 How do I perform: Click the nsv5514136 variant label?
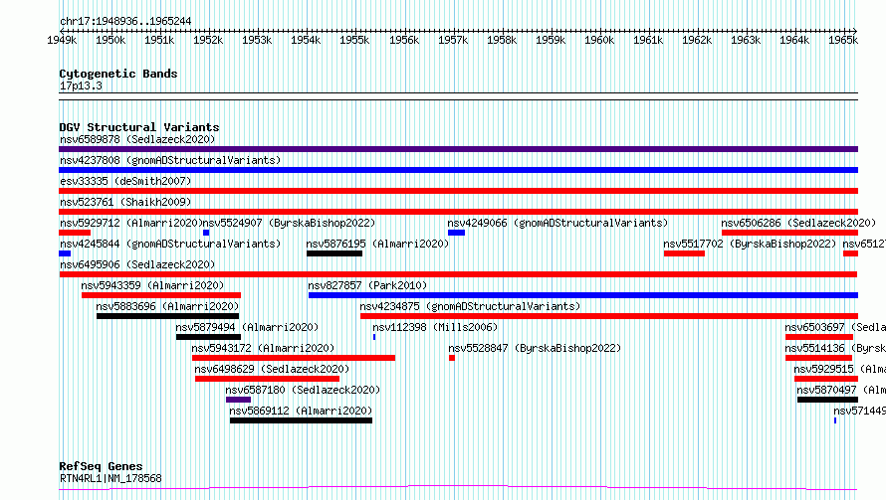click(x=835, y=348)
